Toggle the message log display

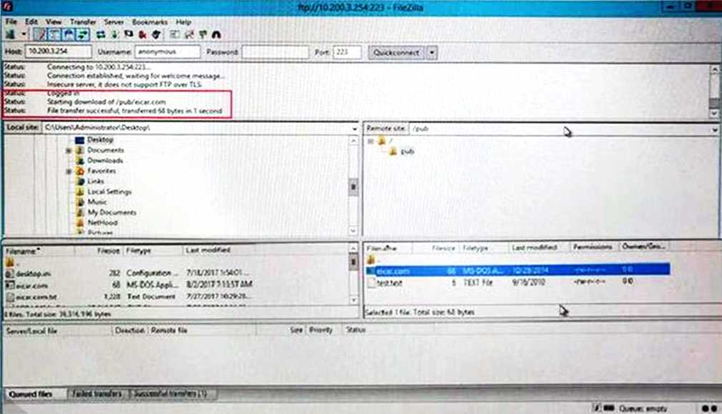(40, 34)
